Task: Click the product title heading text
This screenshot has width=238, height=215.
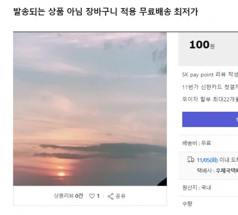Action: tap(106, 11)
